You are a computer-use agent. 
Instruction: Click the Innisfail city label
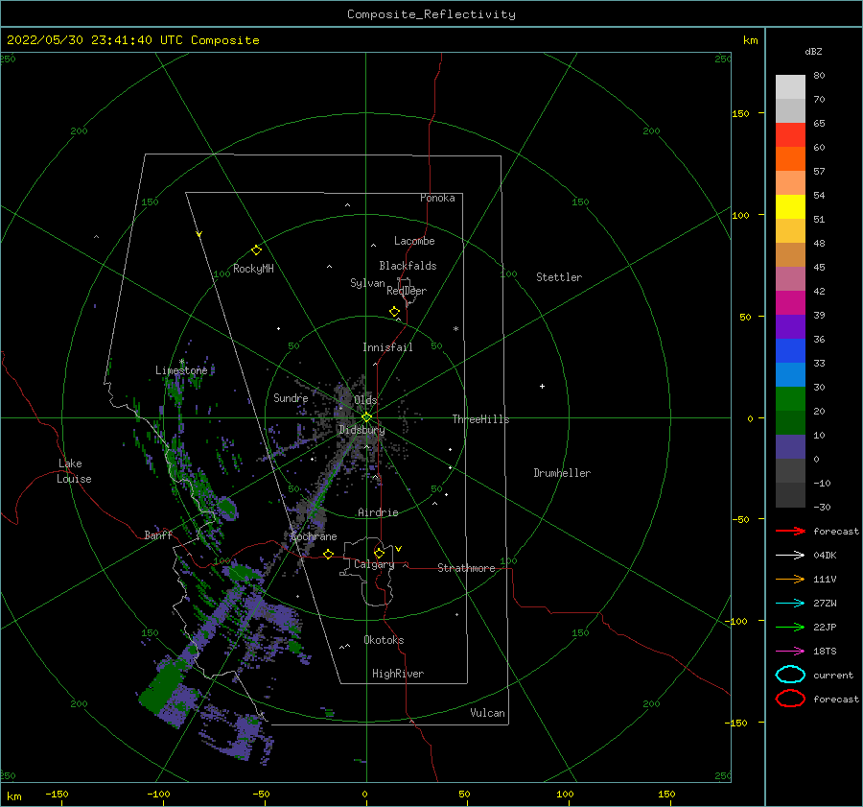[x=387, y=347]
